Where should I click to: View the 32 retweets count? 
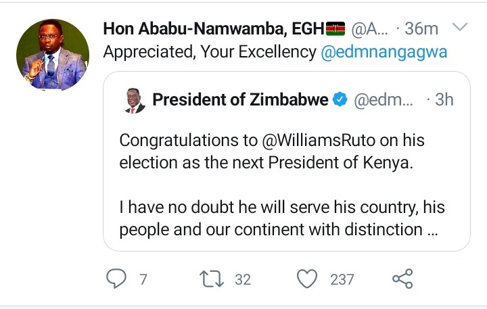[x=243, y=279]
